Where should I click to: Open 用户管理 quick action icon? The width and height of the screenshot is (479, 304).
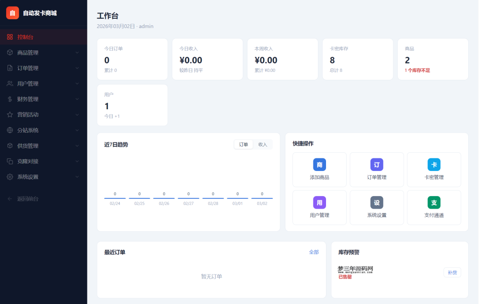click(319, 202)
